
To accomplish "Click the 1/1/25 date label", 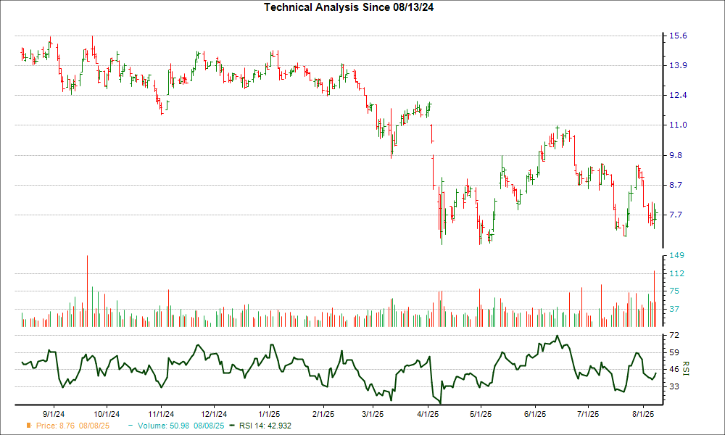I will (269, 414).
